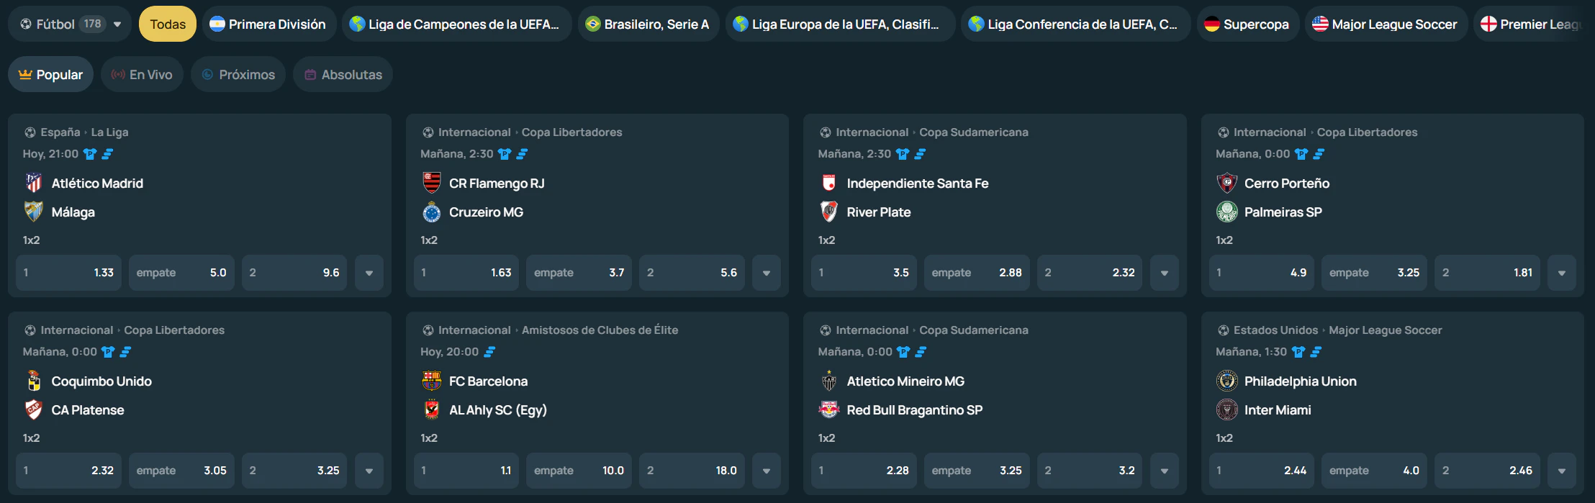Switch to the Próximos tab
The image size is (1595, 503).
[238, 74]
